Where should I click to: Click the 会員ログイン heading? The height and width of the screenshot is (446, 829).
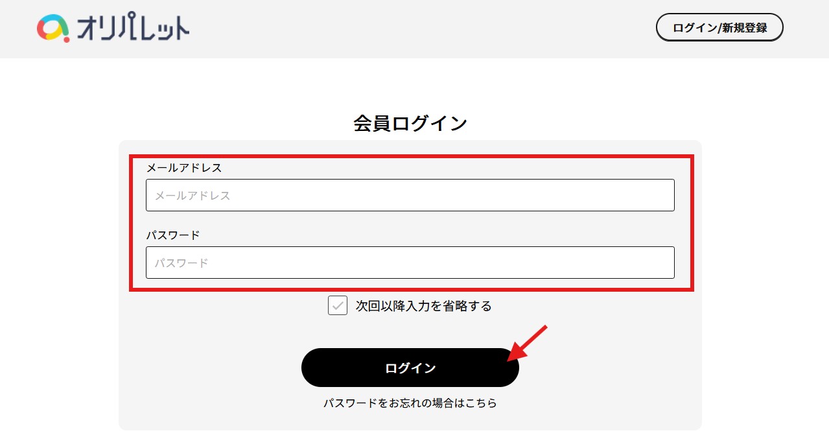click(410, 123)
